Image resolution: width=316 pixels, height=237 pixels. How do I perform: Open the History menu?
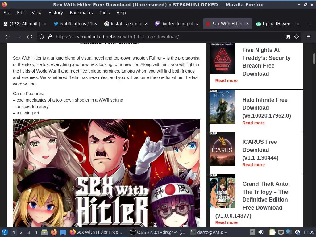pyautogui.click(x=56, y=13)
